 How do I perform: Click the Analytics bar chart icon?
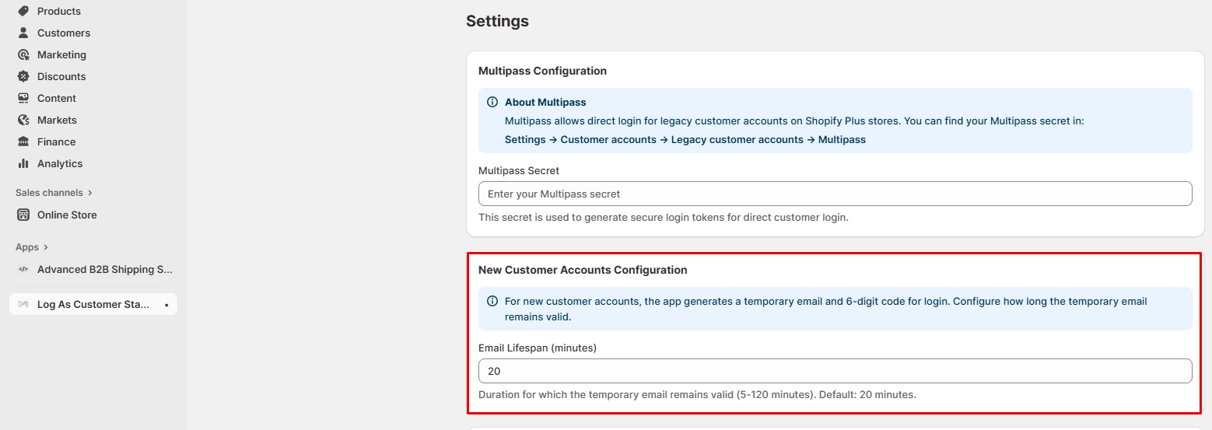23,163
